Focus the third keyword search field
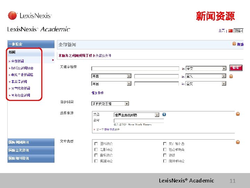Viewport: 250px width, 188px height. [x=156, y=84]
